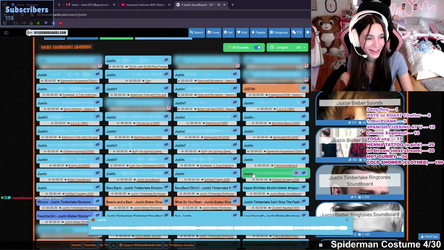
Task: Copy link for Beauty and a Beat ringtone
Action: [x=166, y=201]
